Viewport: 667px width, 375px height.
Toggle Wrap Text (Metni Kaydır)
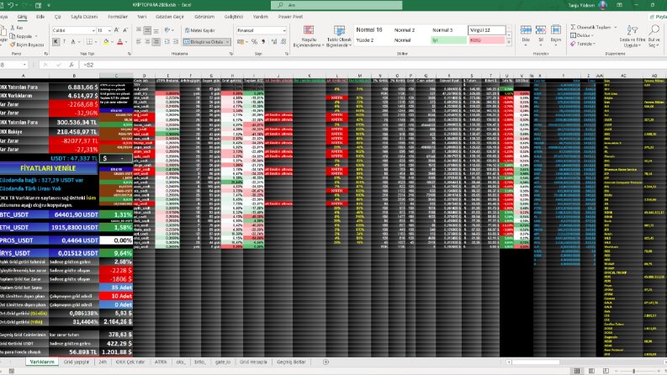point(200,30)
